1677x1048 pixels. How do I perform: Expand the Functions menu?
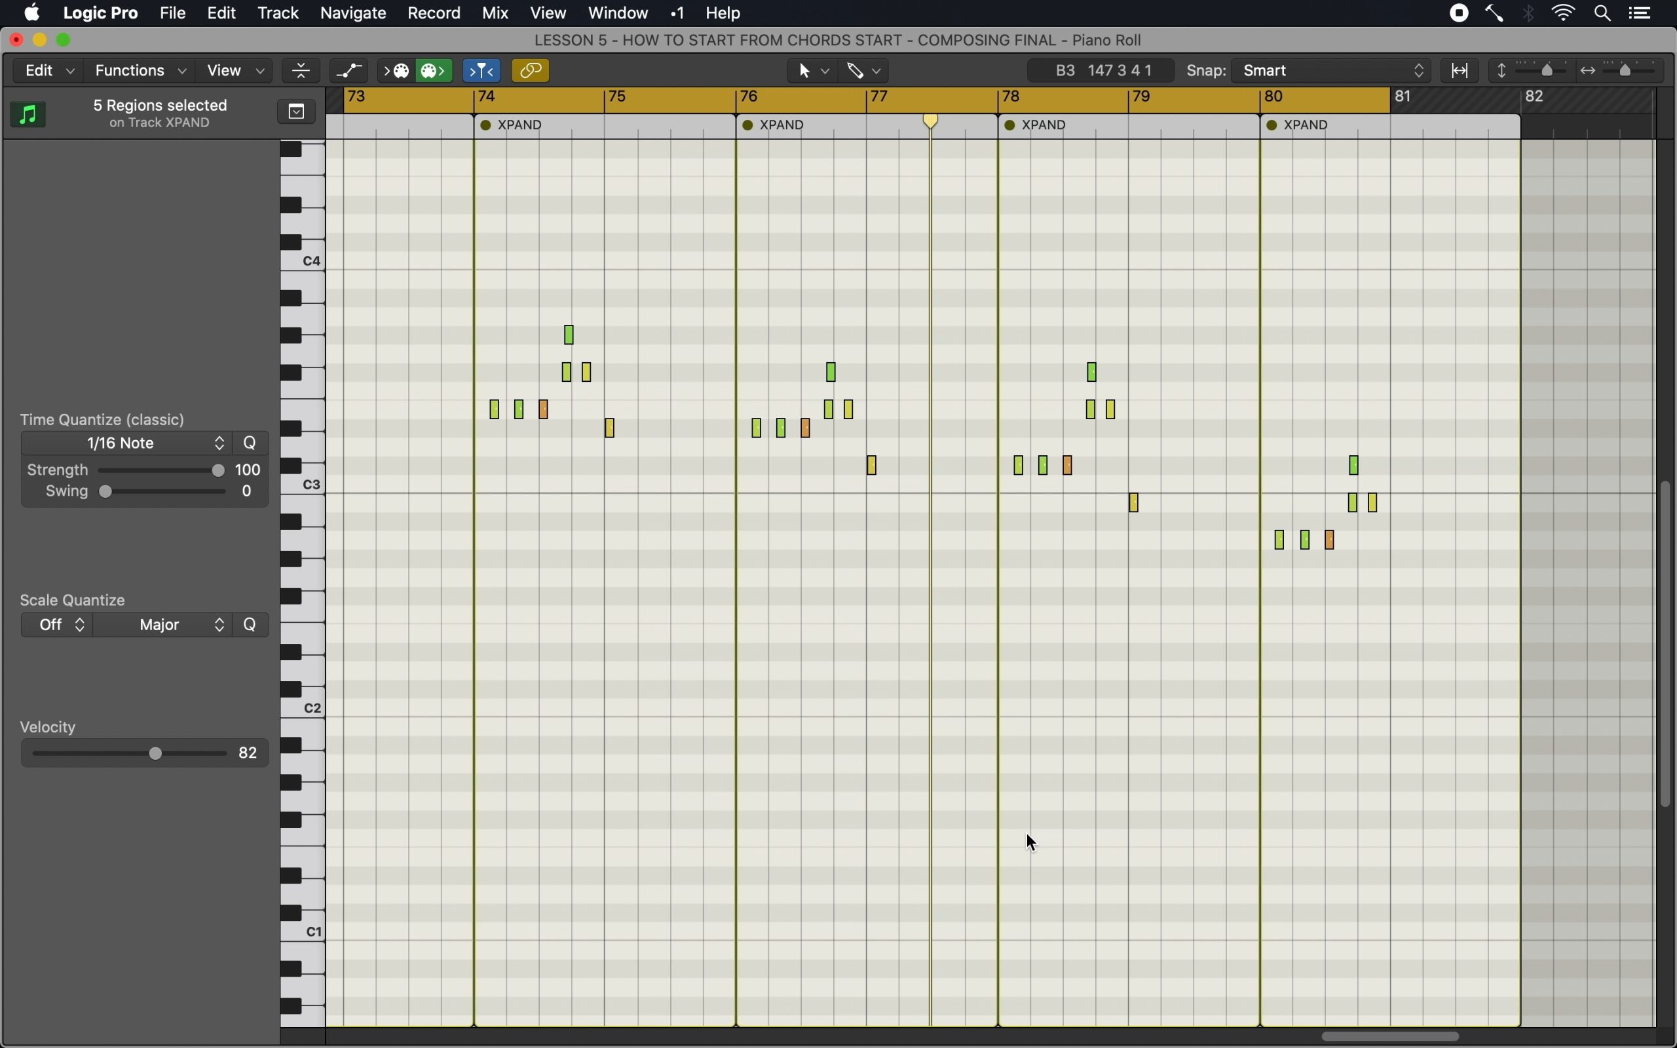(140, 70)
